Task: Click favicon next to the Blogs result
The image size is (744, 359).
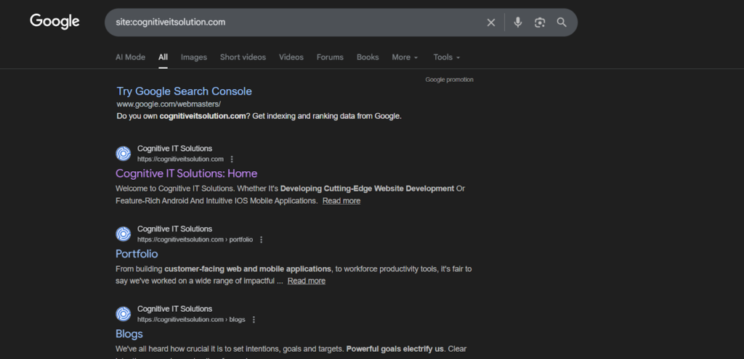Action: (x=124, y=314)
